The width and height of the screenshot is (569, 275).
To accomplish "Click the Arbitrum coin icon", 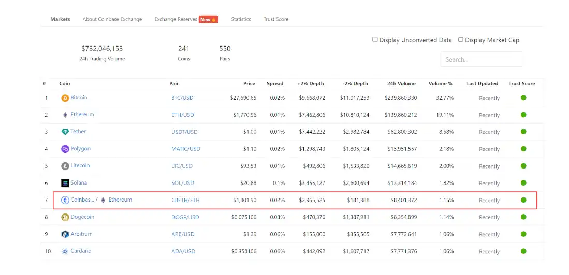I will tap(65, 234).
